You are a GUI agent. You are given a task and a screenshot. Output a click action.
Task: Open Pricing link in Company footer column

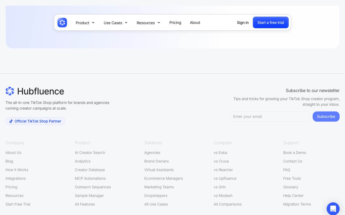point(11,187)
